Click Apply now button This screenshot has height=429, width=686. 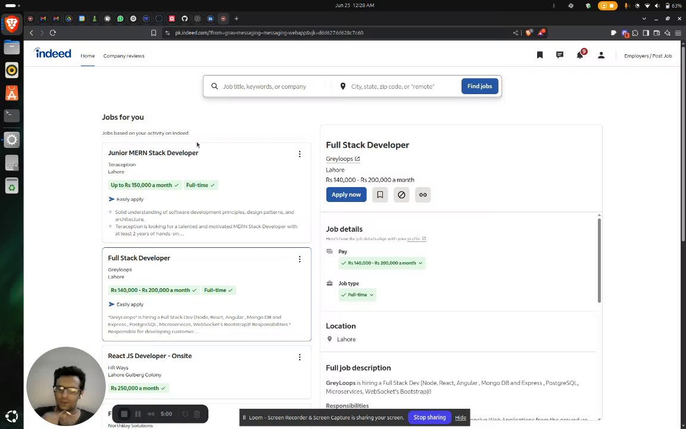pos(346,195)
